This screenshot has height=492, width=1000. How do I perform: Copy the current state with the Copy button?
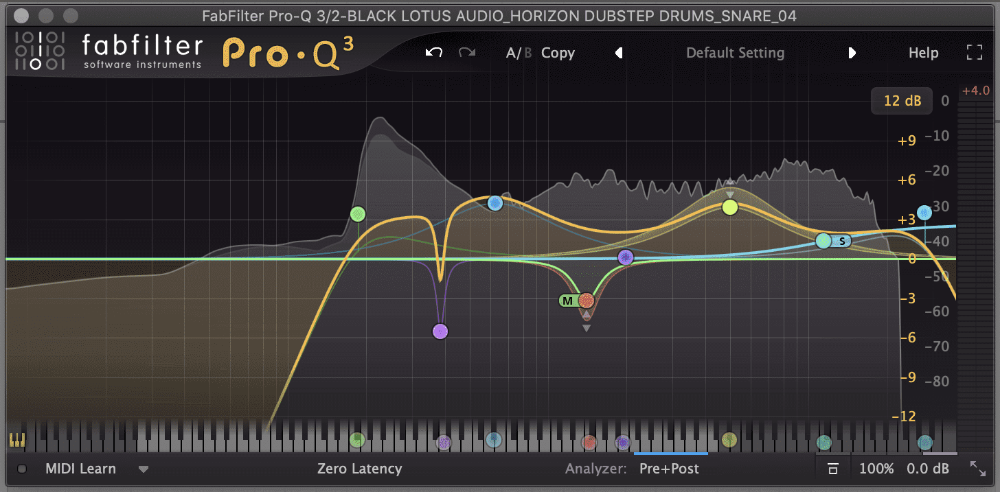pos(558,53)
